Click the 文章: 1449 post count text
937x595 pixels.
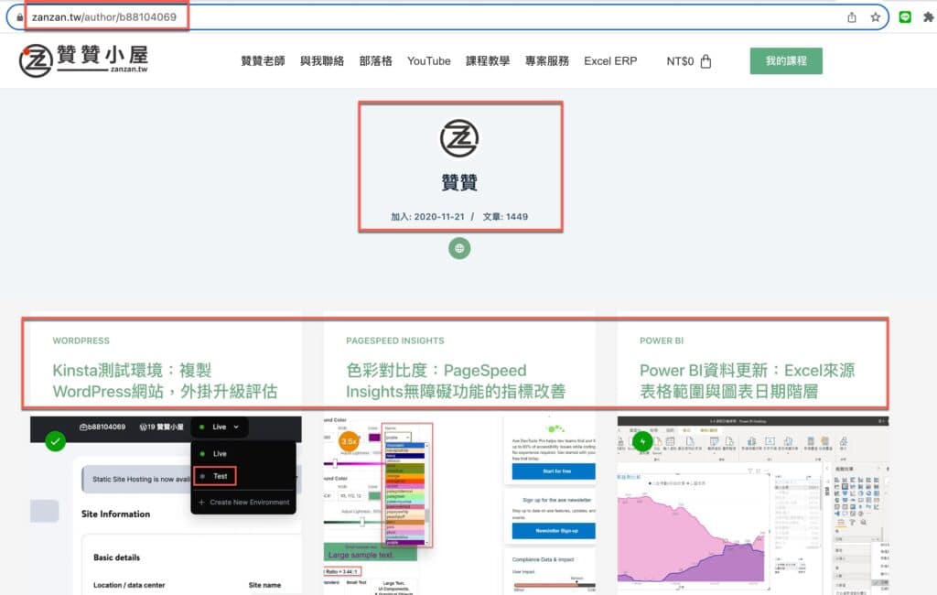coord(505,216)
